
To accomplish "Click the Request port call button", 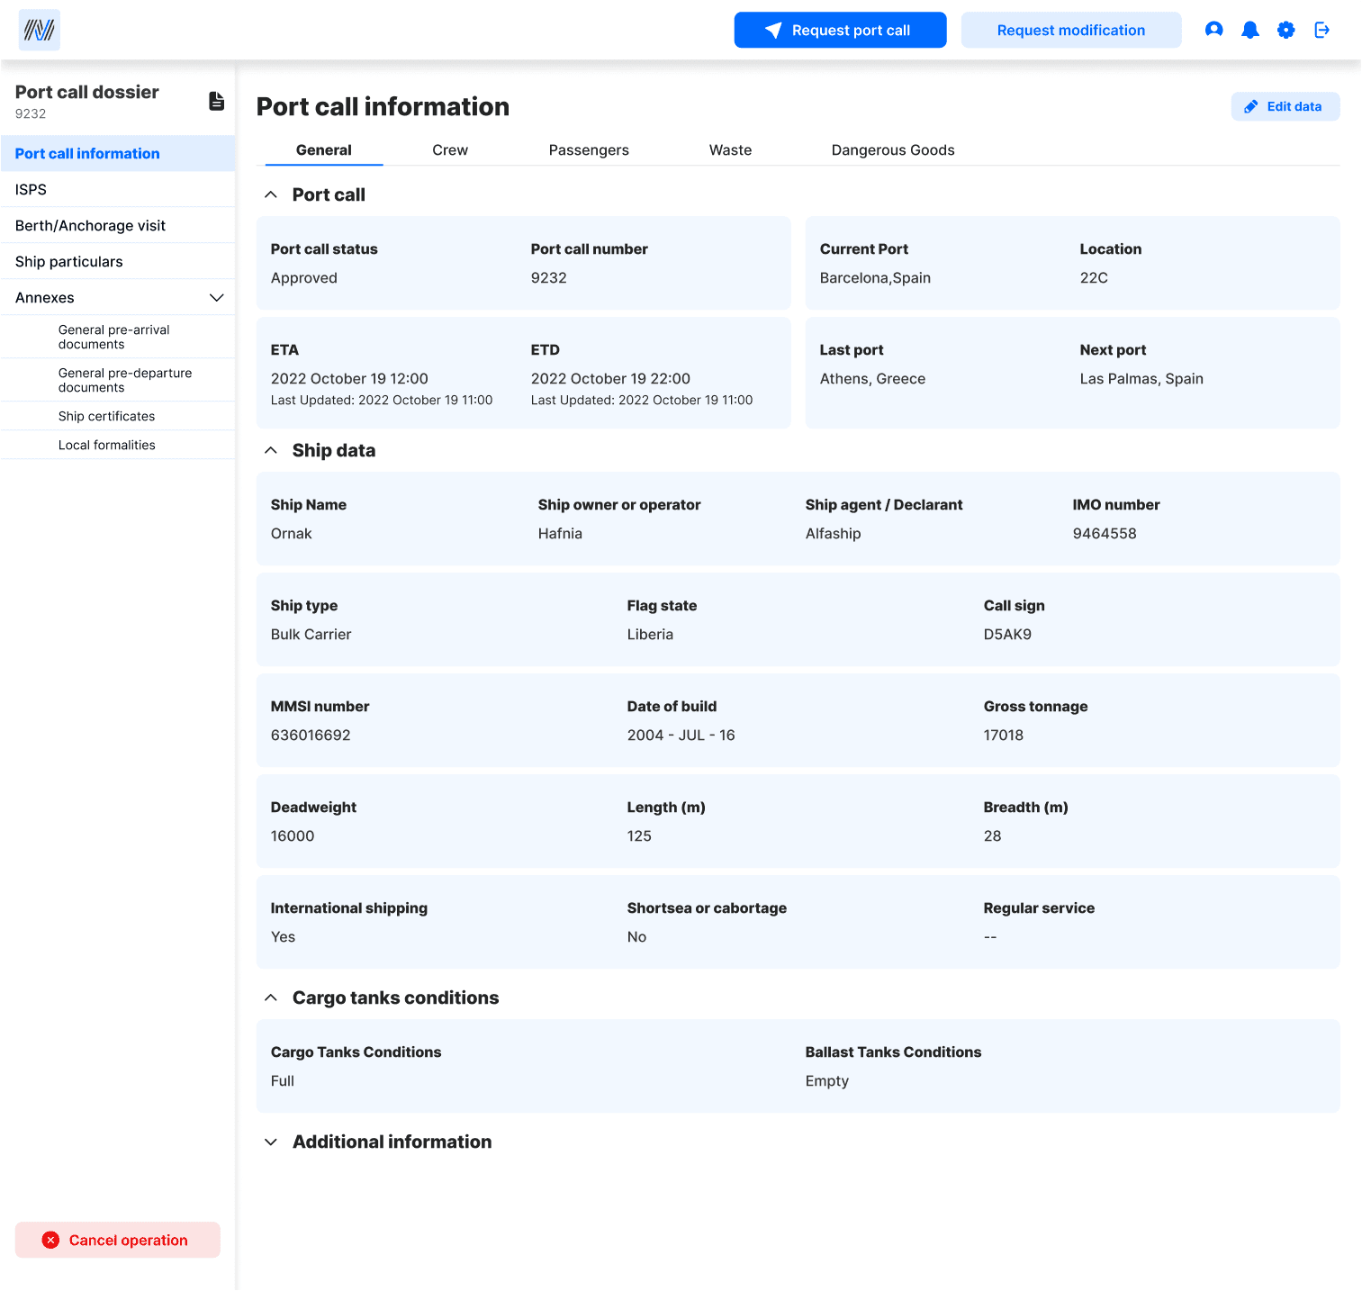I will coord(840,30).
